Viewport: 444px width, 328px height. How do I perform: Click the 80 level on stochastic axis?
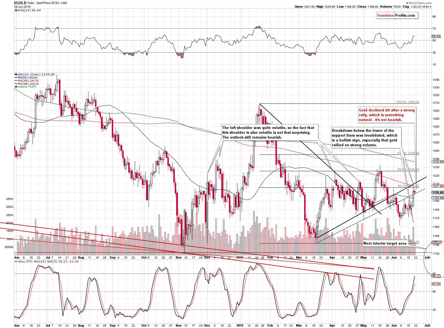click(x=434, y=274)
